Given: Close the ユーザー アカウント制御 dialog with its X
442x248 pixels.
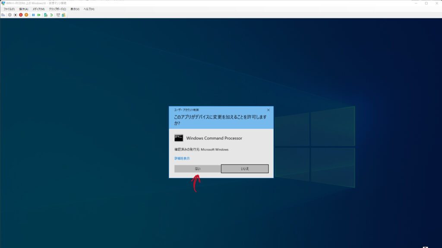Looking at the screenshot, I should [268, 110].
